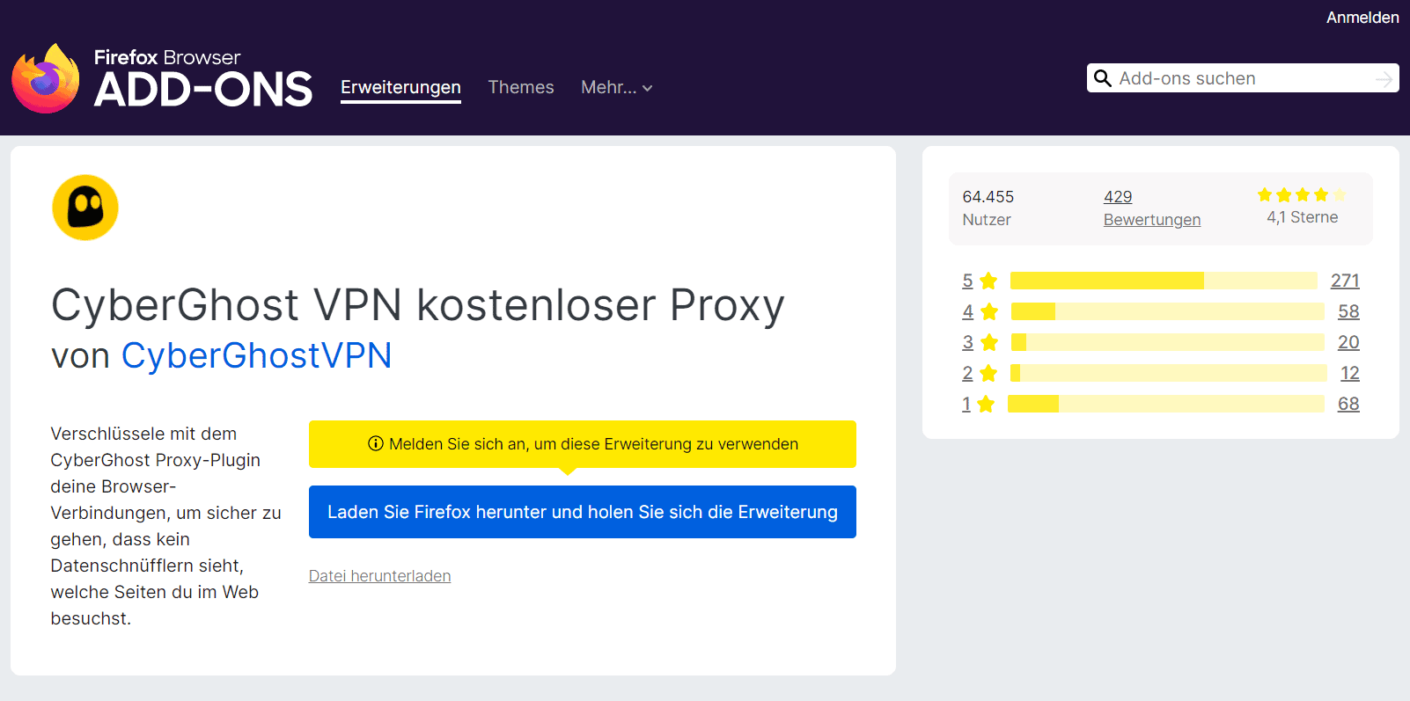Screen dimensions: 1410x701
Task: Click the CyberGhost VPN kostenloser Proxy title
Action: pyautogui.click(x=418, y=305)
